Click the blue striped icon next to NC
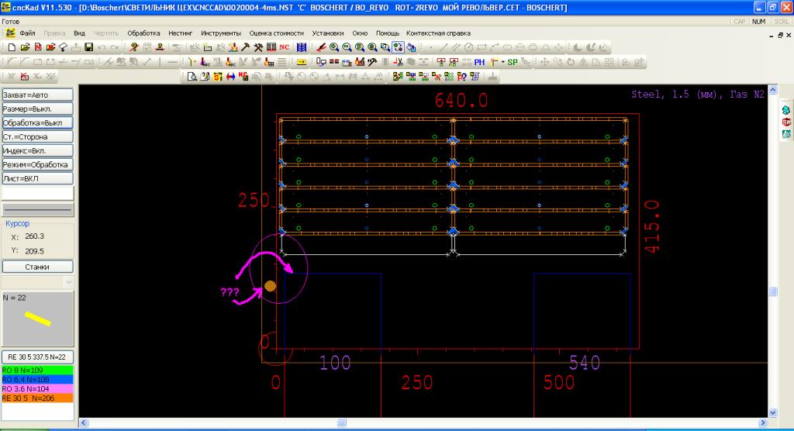The image size is (794, 431). coord(302,47)
